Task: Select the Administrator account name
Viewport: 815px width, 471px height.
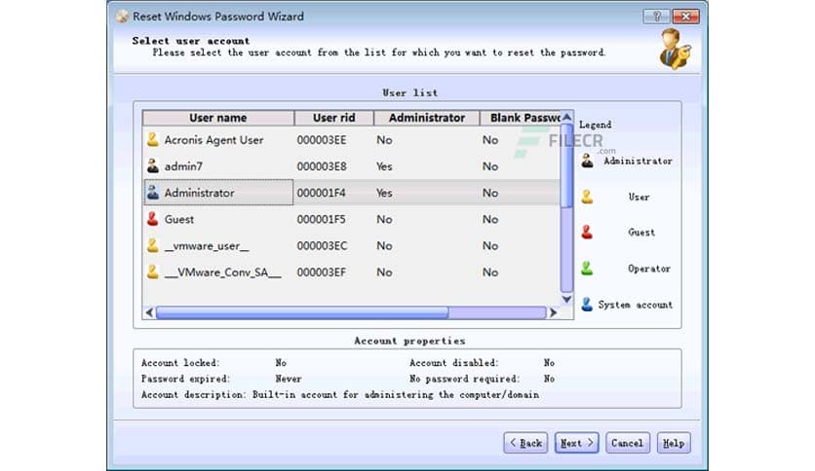Action: click(x=199, y=193)
